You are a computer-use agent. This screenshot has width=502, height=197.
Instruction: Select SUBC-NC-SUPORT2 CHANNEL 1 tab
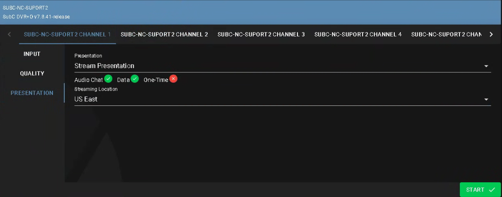(67, 34)
